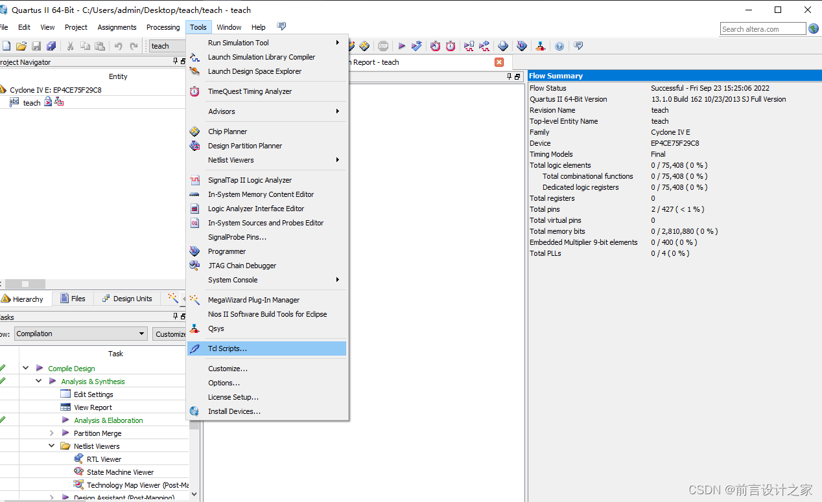
Task: Float the Project Navigator panel
Action: 183,62
